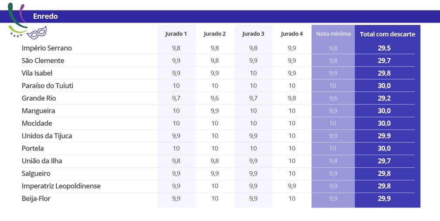Select the Grande Rio school name
The height and width of the screenshot is (221, 440).
(39, 98)
